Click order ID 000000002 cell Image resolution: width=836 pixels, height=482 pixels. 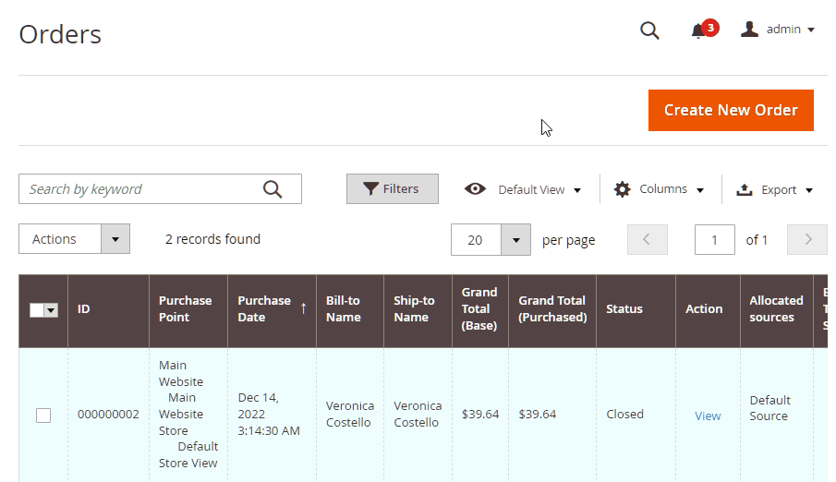(108, 415)
